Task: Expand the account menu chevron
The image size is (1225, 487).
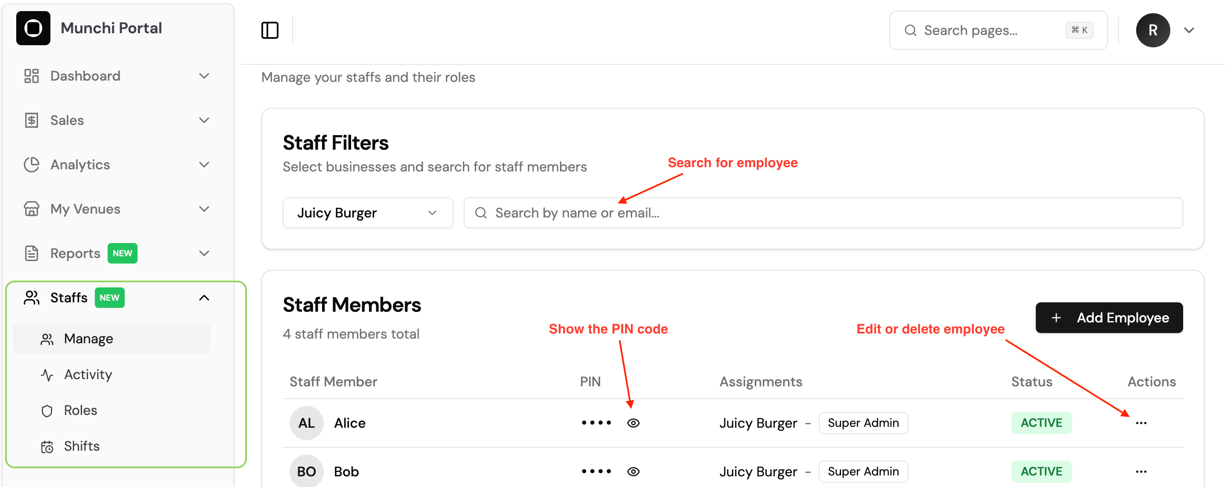Action: pos(1189,30)
